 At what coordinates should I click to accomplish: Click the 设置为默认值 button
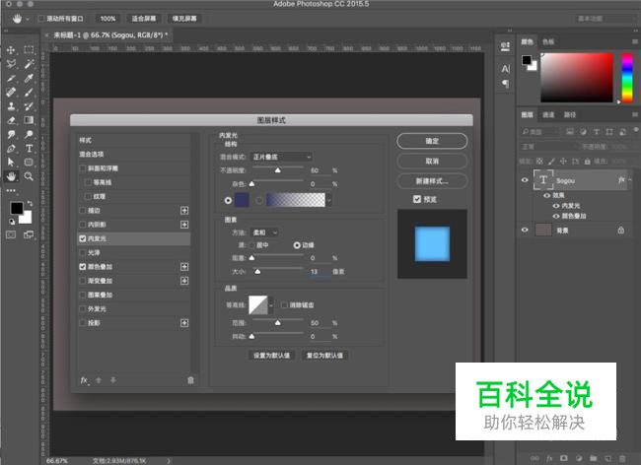(271, 356)
